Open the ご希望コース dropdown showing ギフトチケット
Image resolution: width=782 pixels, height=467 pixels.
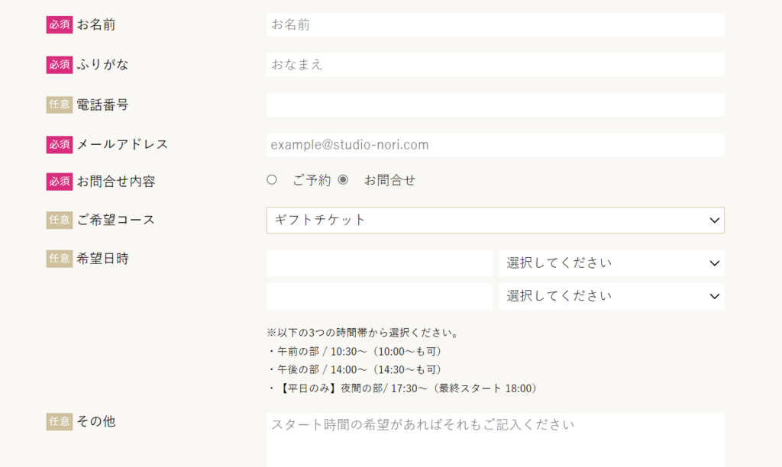[495, 220]
